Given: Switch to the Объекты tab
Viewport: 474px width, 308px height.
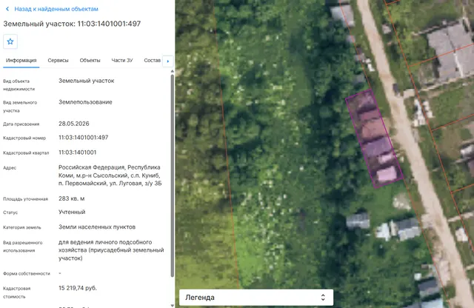Looking at the screenshot, I should pos(90,61).
